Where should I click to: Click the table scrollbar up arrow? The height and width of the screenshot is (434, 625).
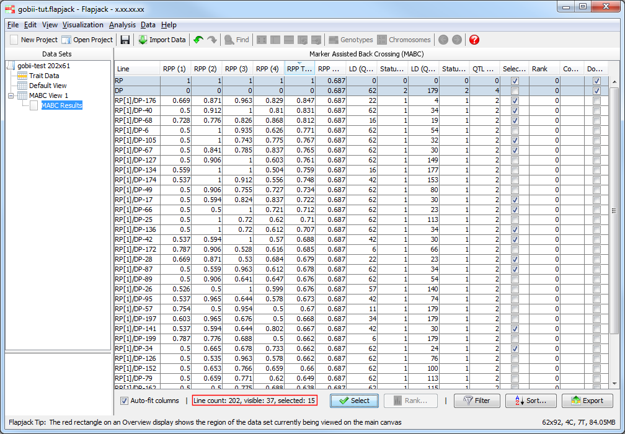pyautogui.click(x=614, y=81)
